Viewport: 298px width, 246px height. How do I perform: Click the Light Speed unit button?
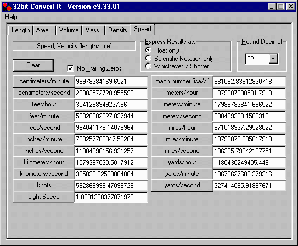pyautogui.click(x=44, y=197)
